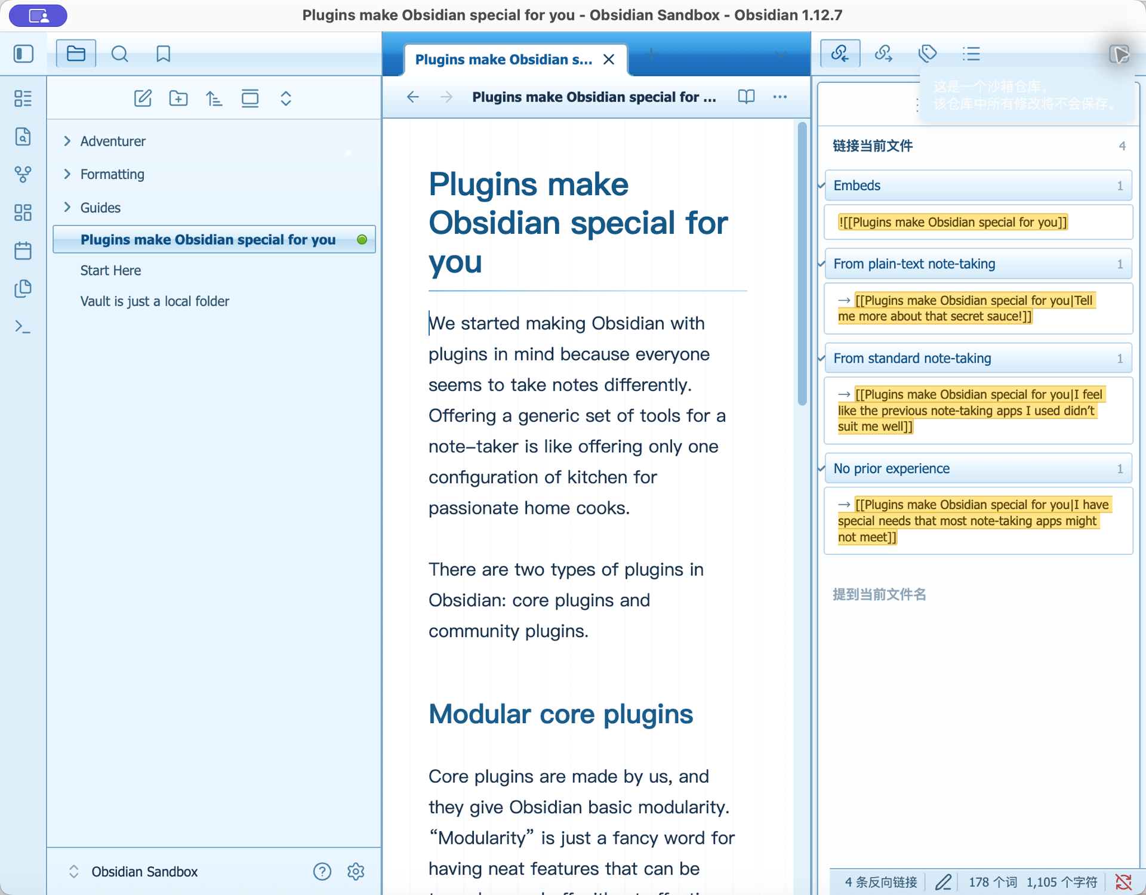
Task: Toggle the editing mode pencil in status bar
Action: pyautogui.click(x=943, y=882)
